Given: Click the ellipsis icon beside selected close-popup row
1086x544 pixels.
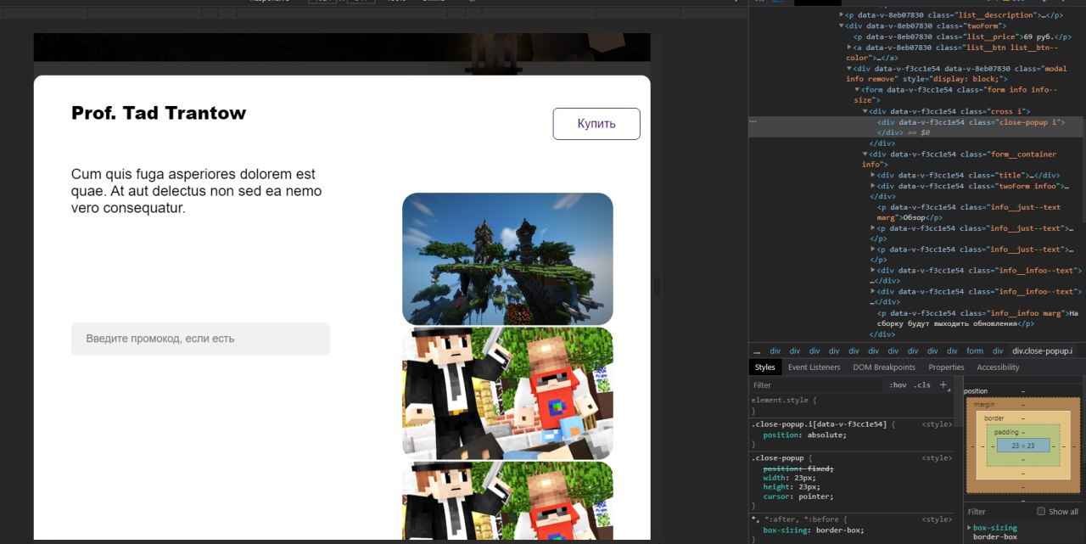Looking at the screenshot, I should pos(753,122).
